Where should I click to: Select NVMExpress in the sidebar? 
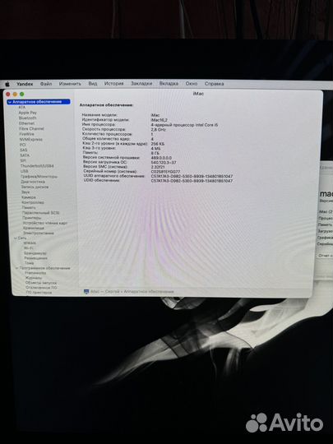pyautogui.click(x=31, y=139)
